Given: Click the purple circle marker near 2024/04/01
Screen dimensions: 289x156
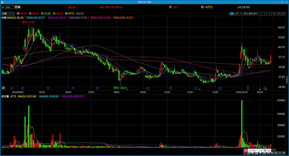Looking at the screenshot, I should point(12,88).
